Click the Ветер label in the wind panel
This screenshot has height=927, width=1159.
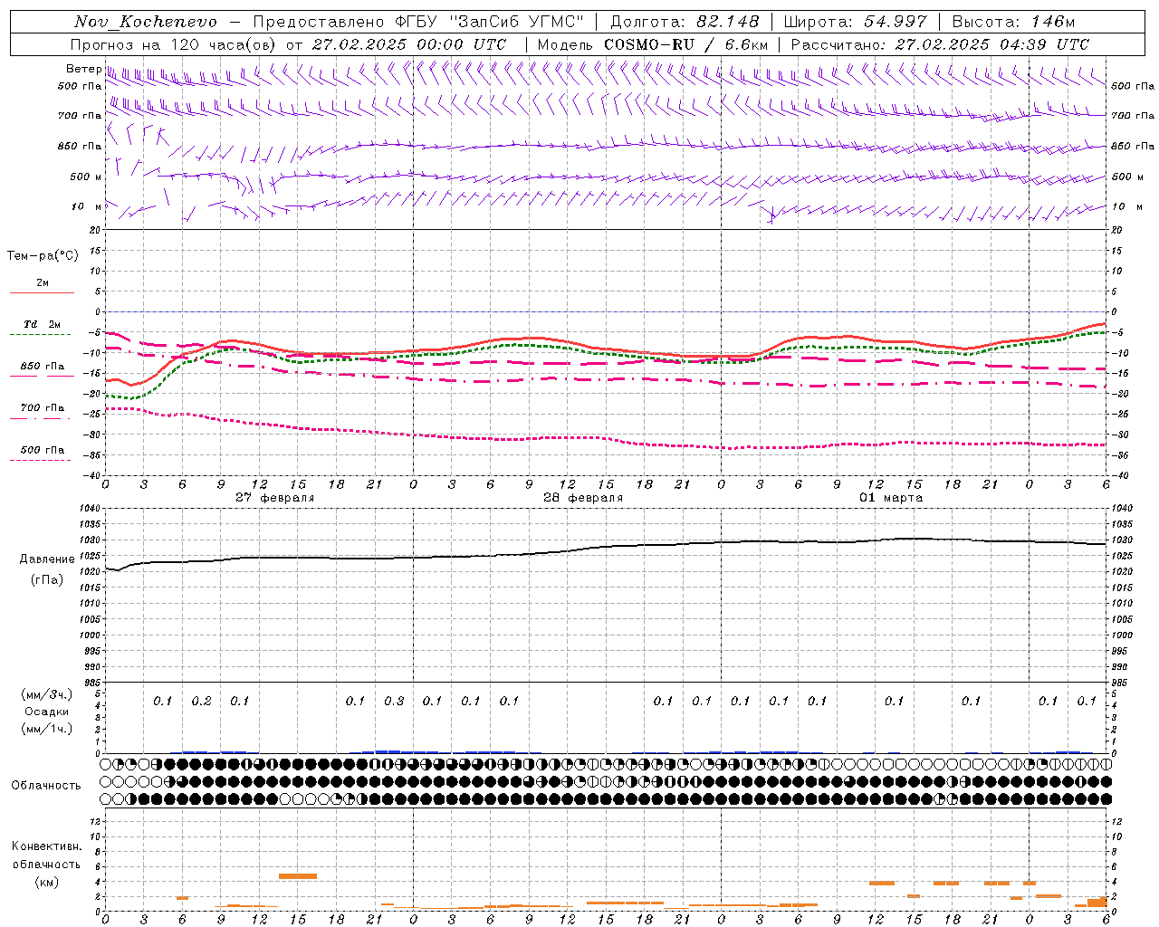[x=83, y=69]
